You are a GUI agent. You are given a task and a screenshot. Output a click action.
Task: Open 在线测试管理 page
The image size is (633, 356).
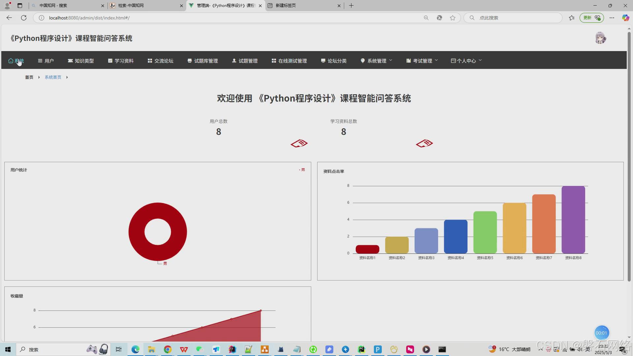click(289, 61)
